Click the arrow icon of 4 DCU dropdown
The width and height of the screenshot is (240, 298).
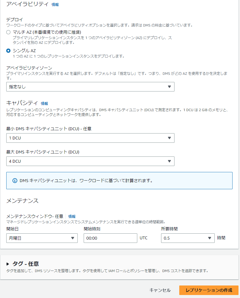(169, 161)
